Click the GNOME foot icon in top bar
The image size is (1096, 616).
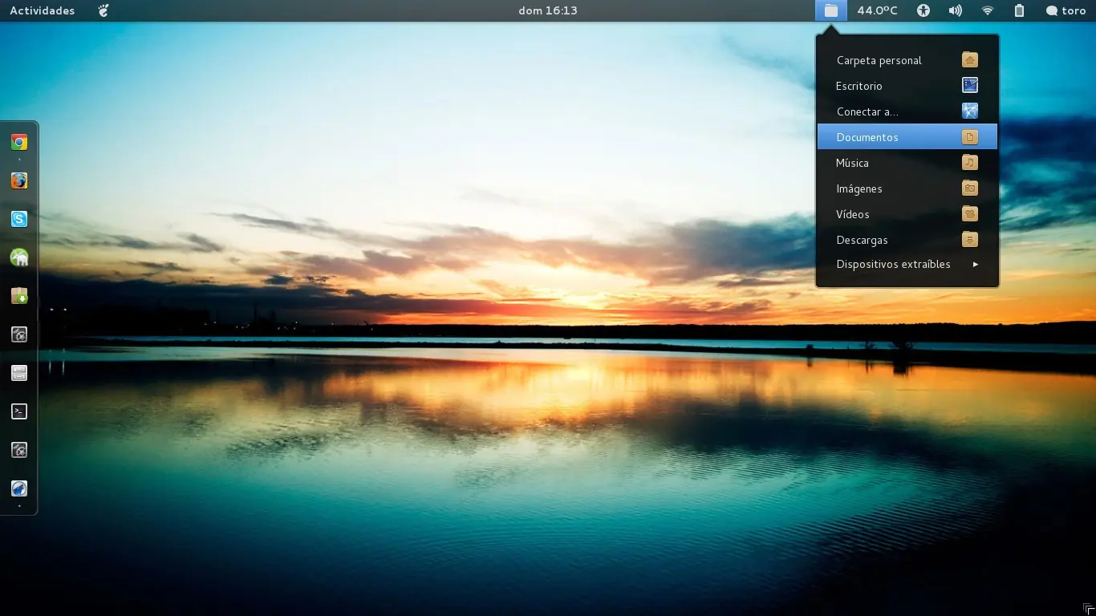tap(103, 10)
